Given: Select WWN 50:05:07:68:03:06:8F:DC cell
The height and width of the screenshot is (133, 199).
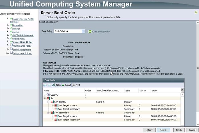Looking at the screenshot, I should click(164, 105).
